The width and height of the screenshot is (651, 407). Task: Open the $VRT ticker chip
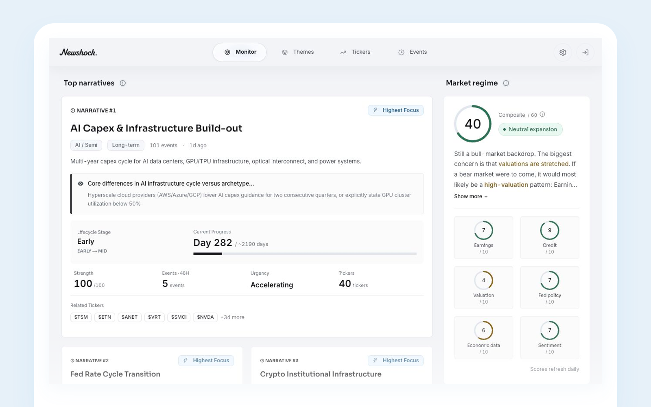[x=154, y=317]
